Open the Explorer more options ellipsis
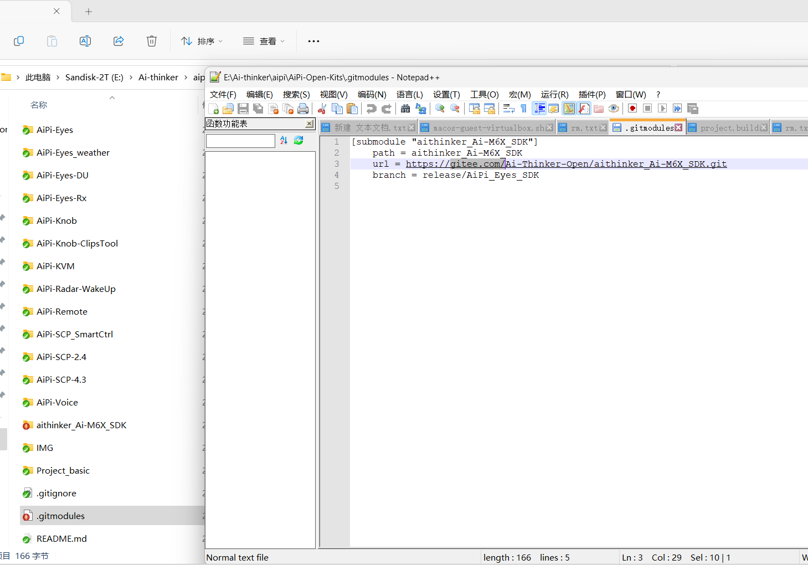 pyautogui.click(x=313, y=41)
